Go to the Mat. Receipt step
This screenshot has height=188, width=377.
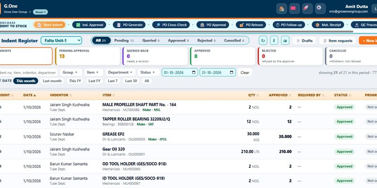click(x=328, y=25)
